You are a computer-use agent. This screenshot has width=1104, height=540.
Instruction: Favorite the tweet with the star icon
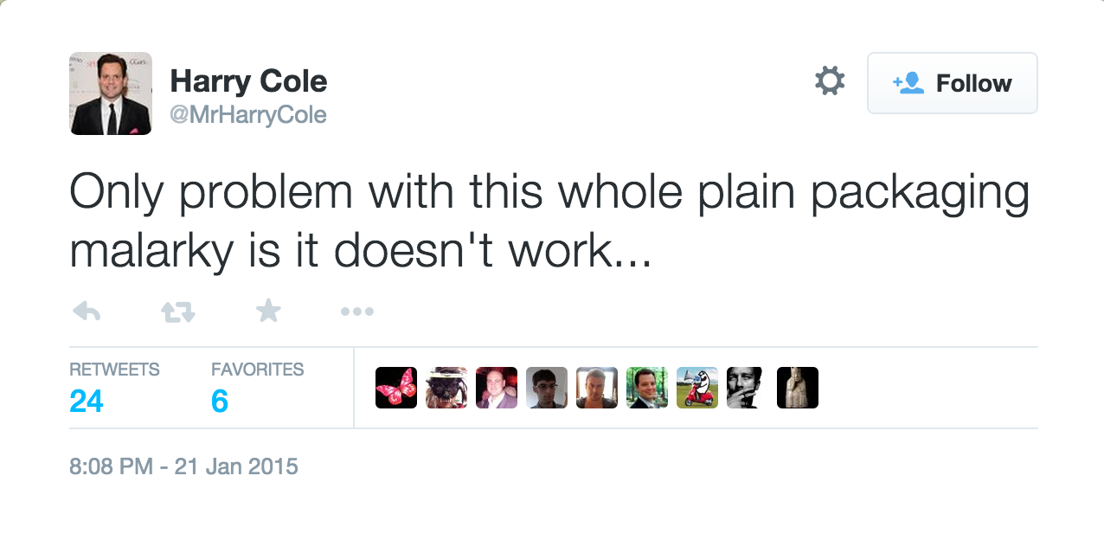[x=268, y=311]
